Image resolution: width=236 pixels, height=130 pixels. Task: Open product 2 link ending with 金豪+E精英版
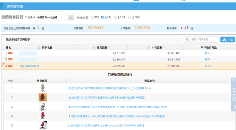click(107, 98)
